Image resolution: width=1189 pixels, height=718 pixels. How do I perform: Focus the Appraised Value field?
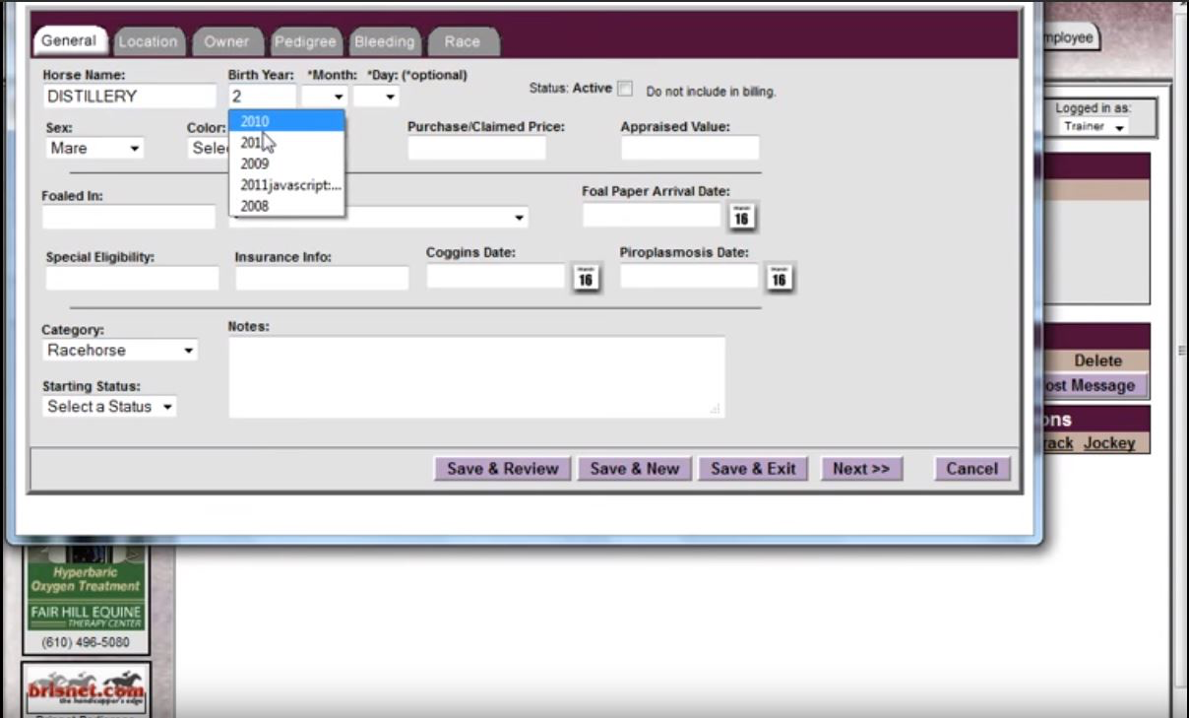(x=690, y=148)
